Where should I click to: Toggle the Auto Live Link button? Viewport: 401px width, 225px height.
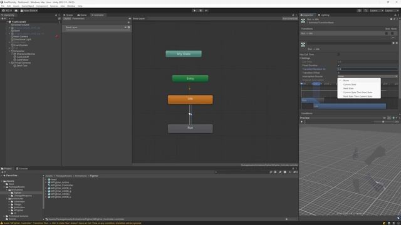pos(289,19)
